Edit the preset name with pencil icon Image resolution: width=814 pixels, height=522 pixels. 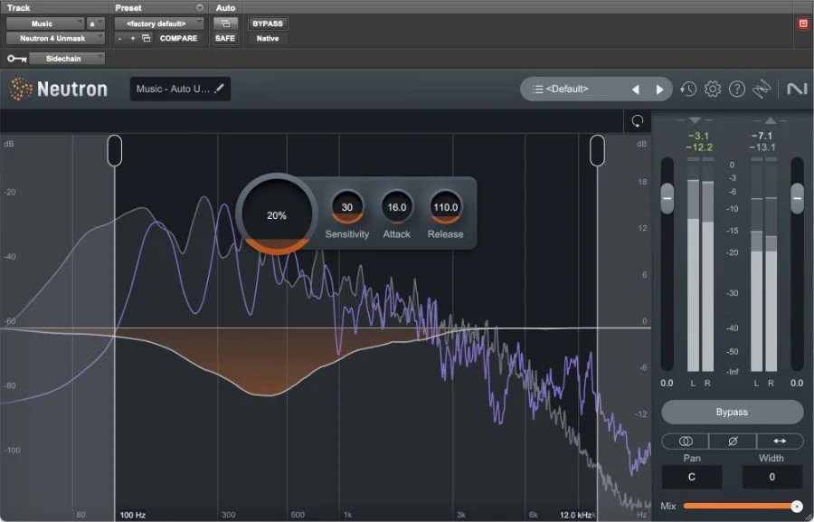tap(219, 89)
